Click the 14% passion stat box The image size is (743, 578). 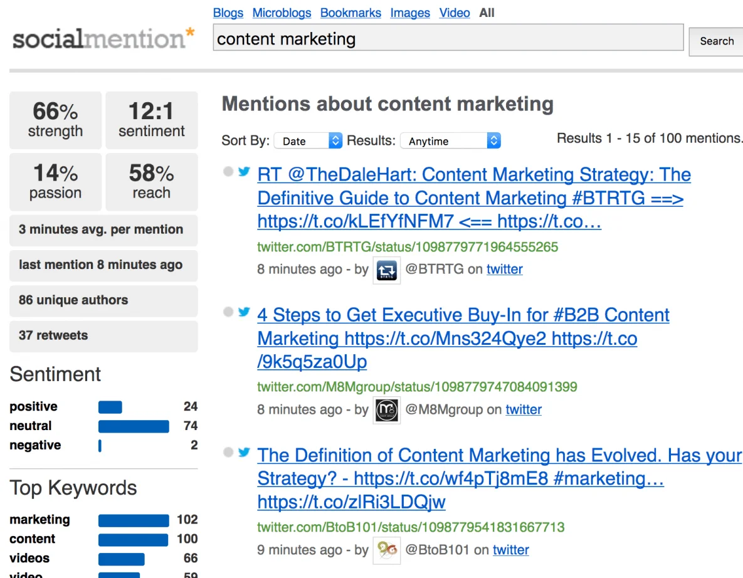55,181
